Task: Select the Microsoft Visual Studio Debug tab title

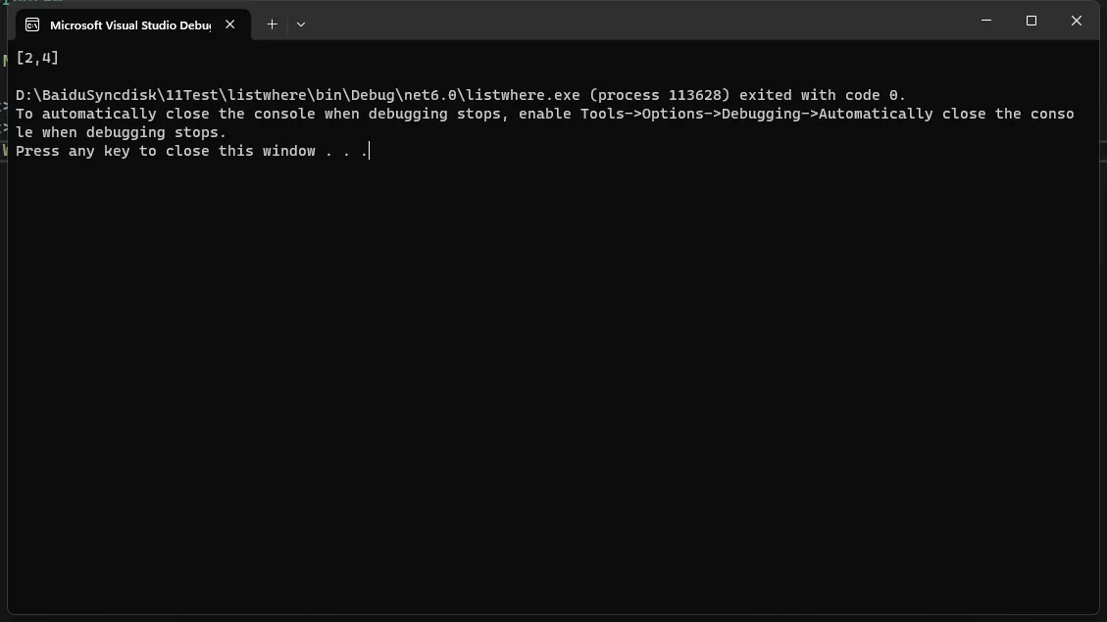Action: [130, 24]
